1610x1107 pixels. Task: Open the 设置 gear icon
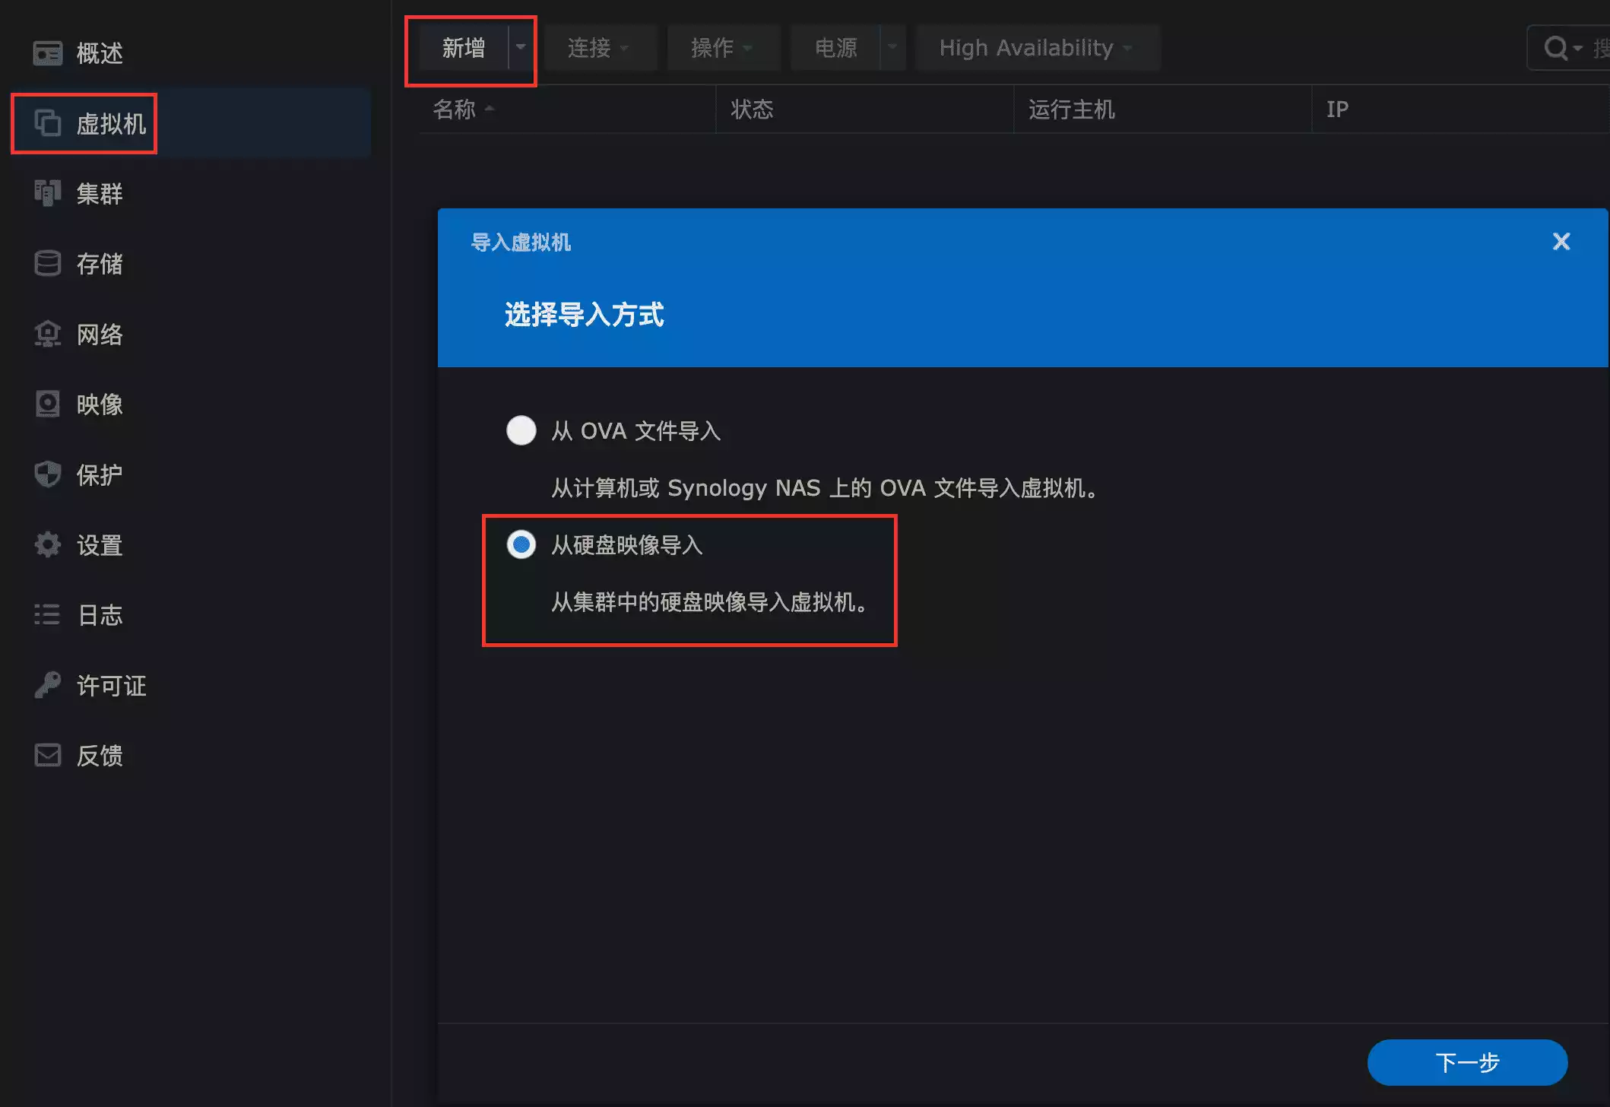(47, 544)
